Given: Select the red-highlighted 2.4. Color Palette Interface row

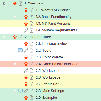Looking at the screenshot, I should click(x=50, y=64).
